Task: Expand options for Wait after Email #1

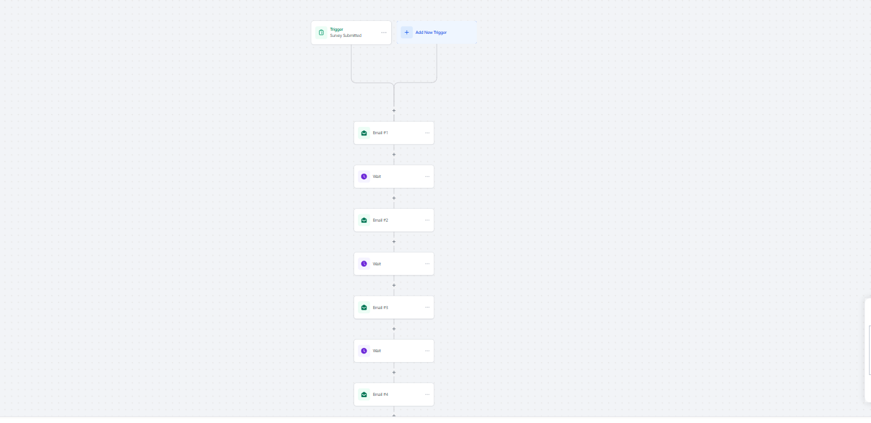Action: [427, 177]
